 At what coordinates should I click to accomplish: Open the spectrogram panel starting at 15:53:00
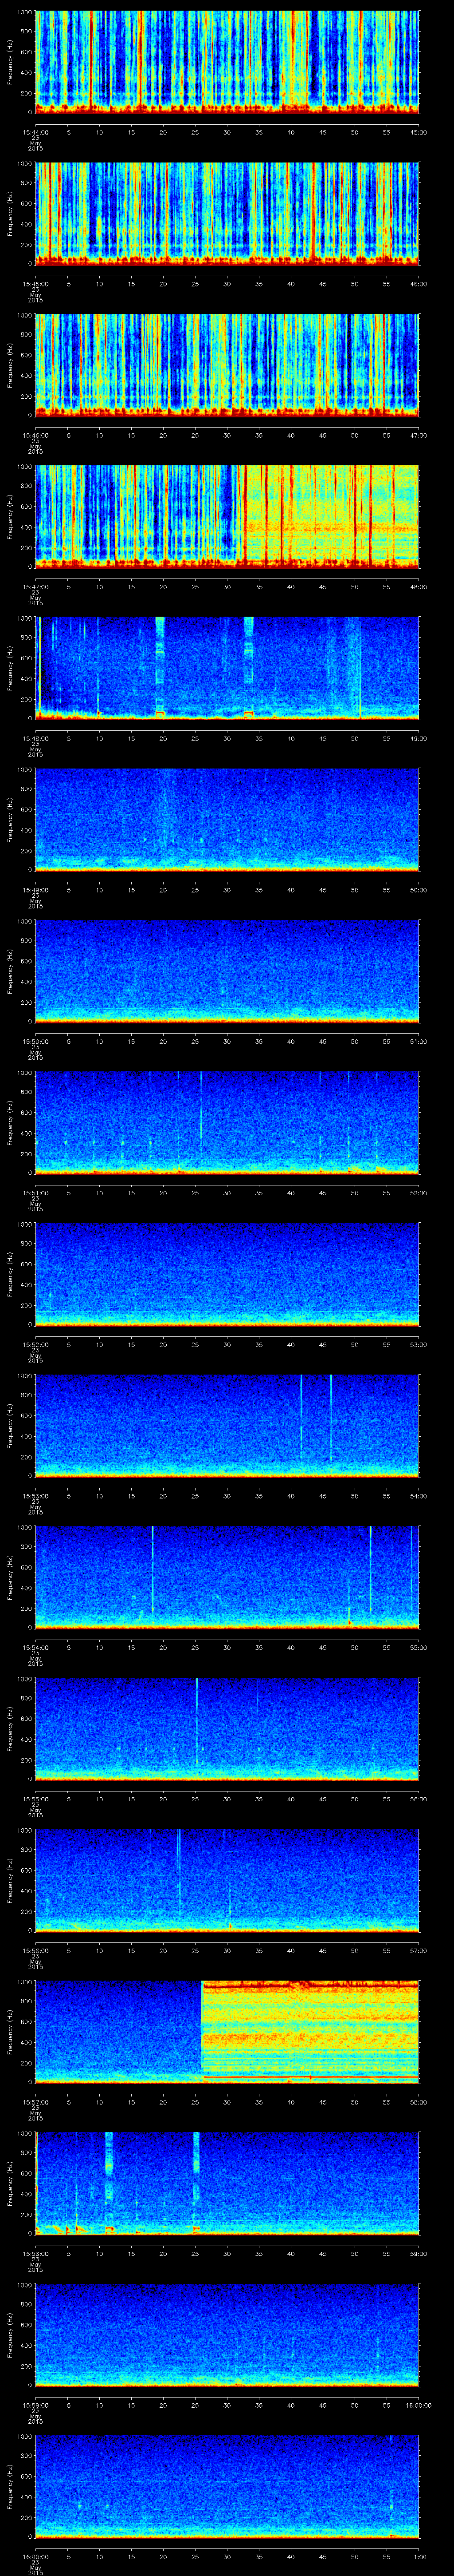tap(227, 1425)
